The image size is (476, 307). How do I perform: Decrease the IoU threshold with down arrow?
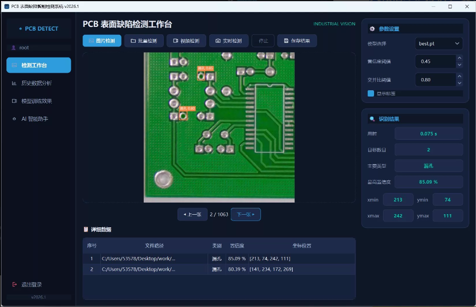click(460, 83)
